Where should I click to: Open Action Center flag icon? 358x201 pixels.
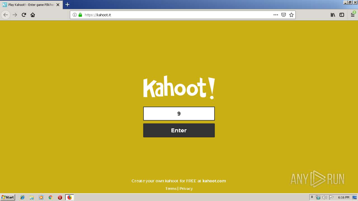point(331,197)
